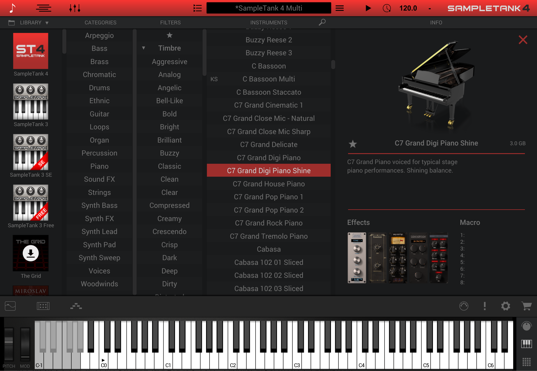This screenshot has width=537, height=371.
Task: Open the mixer faders view
Action: (x=75, y=8)
